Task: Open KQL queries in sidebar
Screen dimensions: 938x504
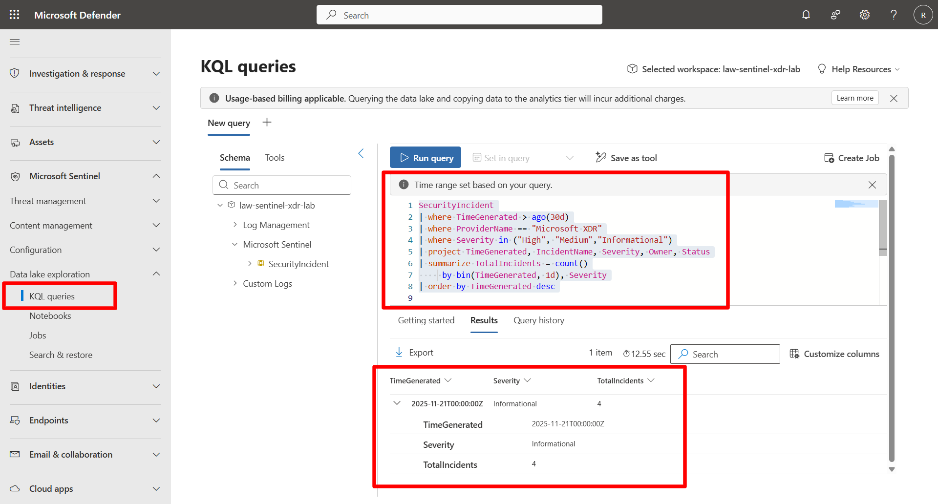Action: (52, 296)
